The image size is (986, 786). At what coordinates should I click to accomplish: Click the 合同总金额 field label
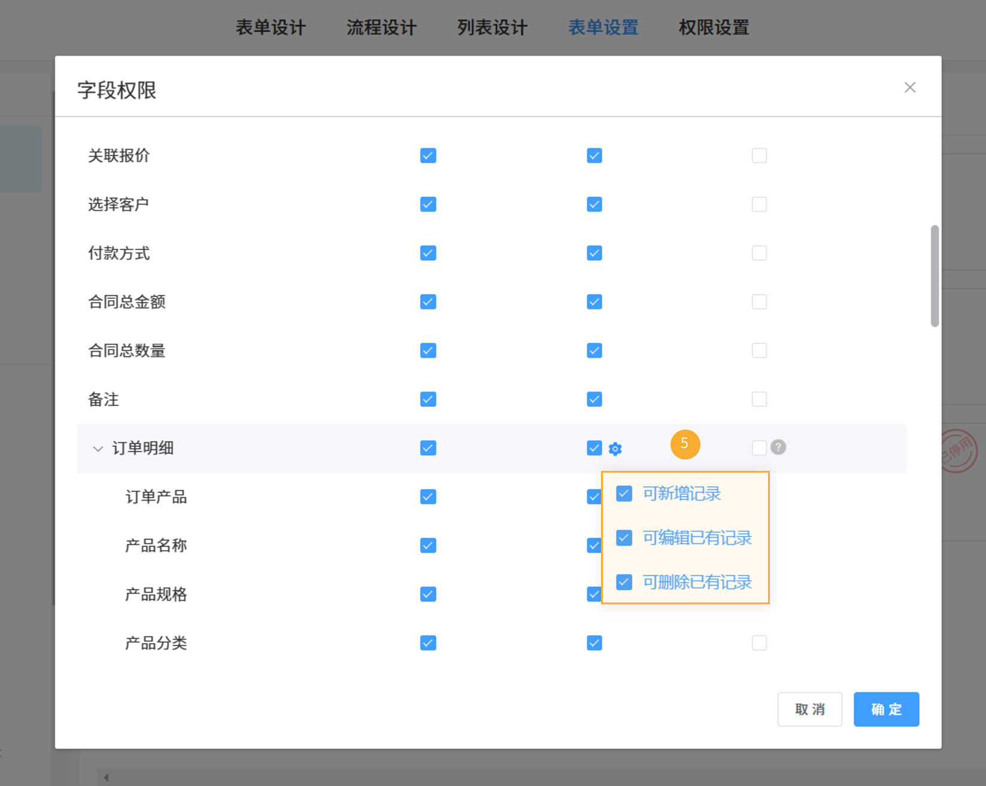pos(126,302)
